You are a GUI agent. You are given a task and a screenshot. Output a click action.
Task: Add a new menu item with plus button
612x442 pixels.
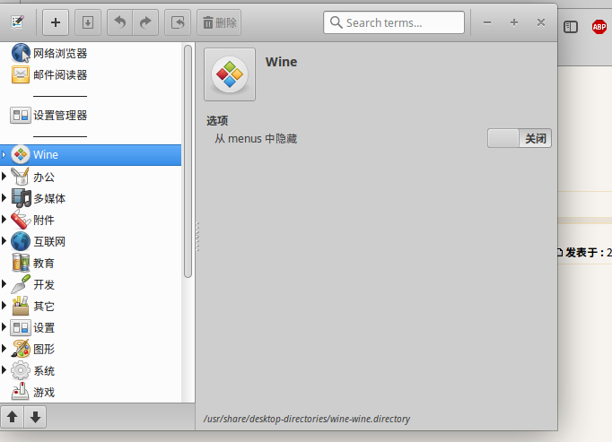tap(56, 22)
